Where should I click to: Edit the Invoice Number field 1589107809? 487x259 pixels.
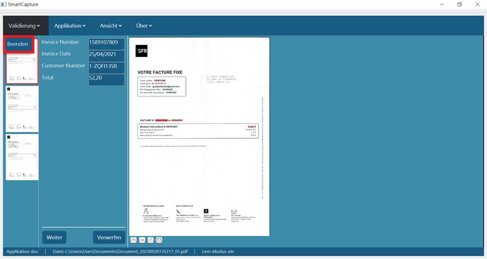click(107, 44)
